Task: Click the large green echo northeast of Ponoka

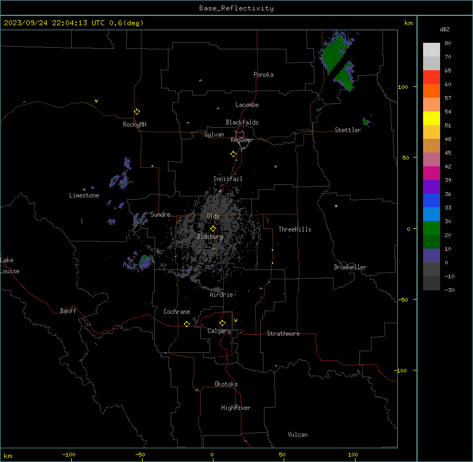Action: click(x=335, y=54)
